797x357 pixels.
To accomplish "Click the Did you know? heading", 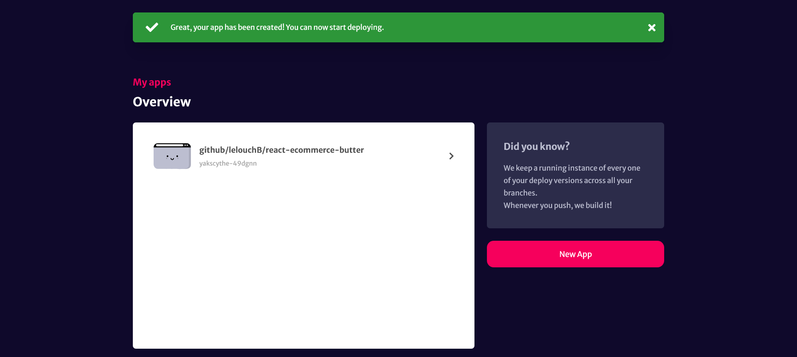I will pos(536,146).
